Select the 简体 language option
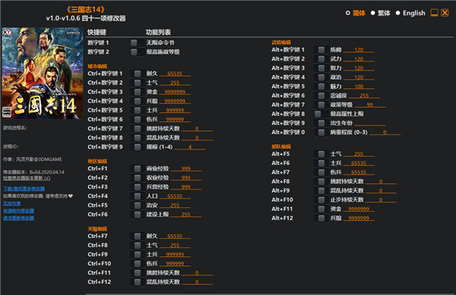 (x=356, y=13)
